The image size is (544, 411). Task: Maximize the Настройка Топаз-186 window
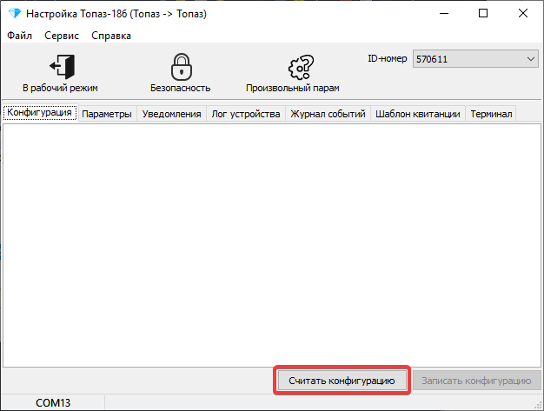[483, 14]
